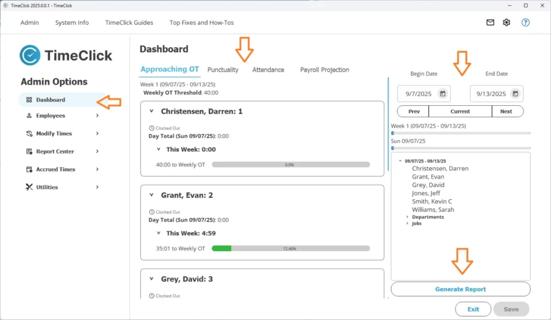
Task: Switch to the Punctuality tab
Action: 223,69
